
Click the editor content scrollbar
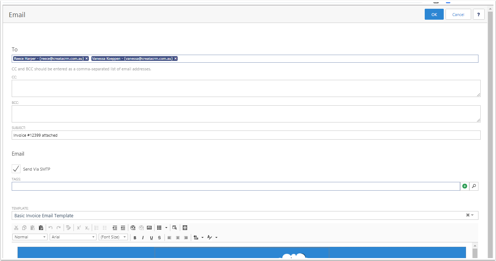(x=475, y=253)
